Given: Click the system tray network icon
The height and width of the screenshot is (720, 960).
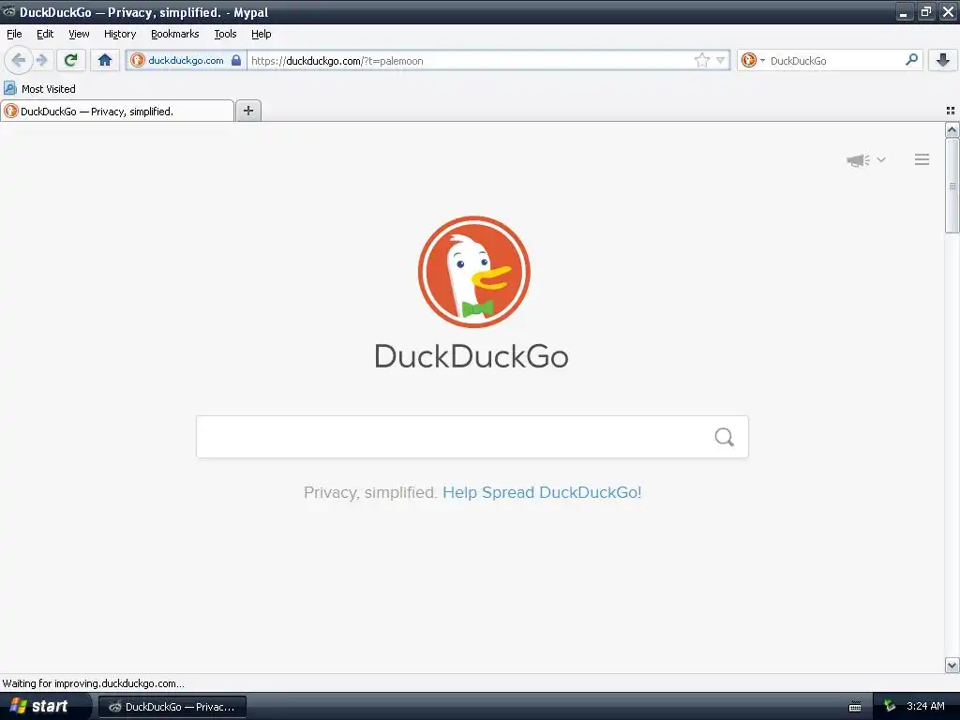Looking at the screenshot, I should (x=890, y=707).
